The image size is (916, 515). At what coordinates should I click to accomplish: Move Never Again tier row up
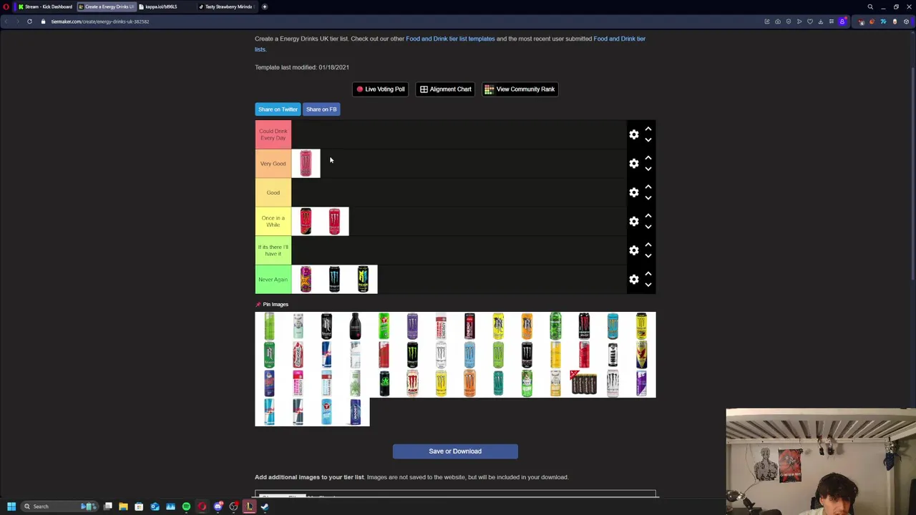(x=648, y=274)
